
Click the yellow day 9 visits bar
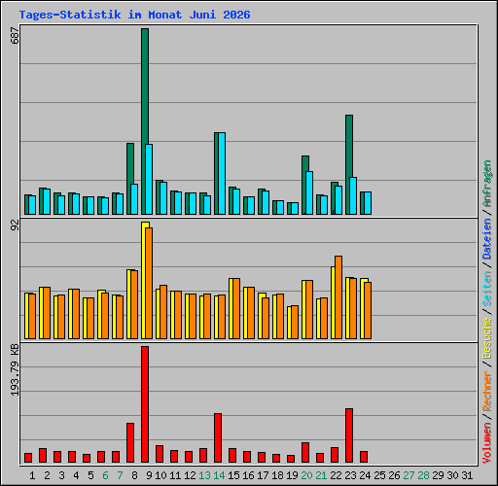pyautogui.click(x=143, y=281)
